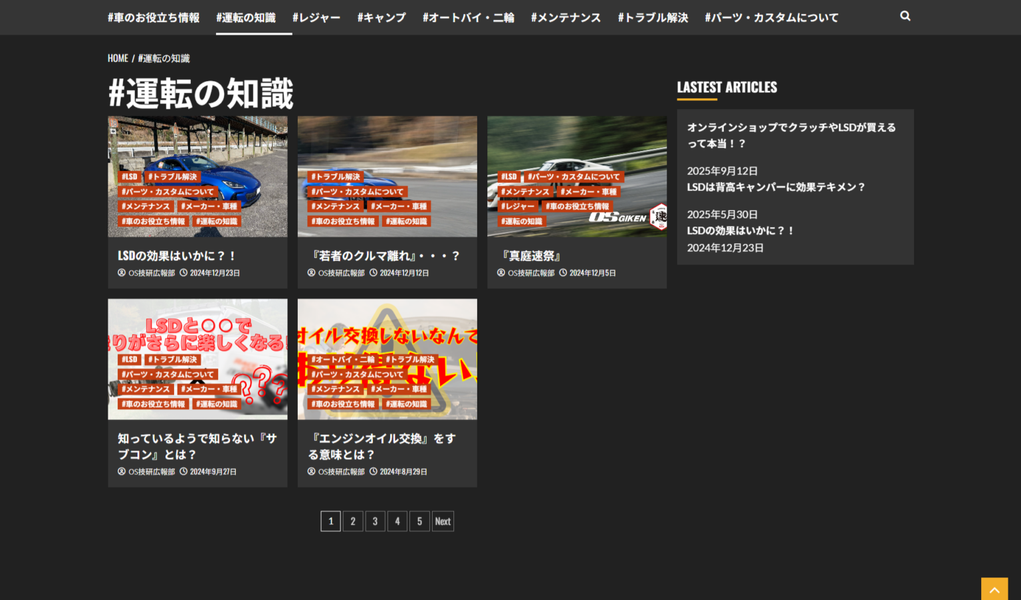Click HOME breadcrumb link
This screenshot has height=600, width=1021.
[118, 58]
